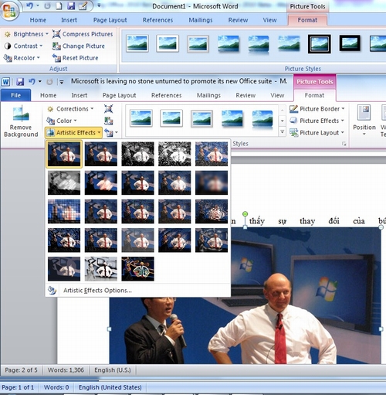Click English (United States) in Document1 status bar
The image size is (386, 395).
pyautogui.click(x=110, y=387)
